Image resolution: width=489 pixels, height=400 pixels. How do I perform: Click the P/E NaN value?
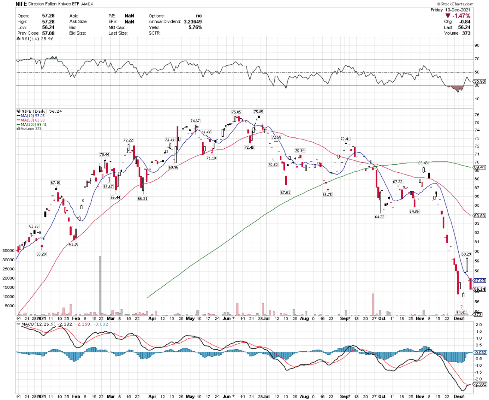(x=129, y=16)
